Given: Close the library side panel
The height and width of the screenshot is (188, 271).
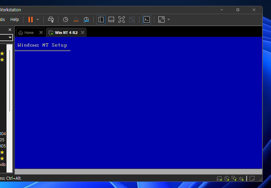Looking at the screenshot, I should 10,30.
